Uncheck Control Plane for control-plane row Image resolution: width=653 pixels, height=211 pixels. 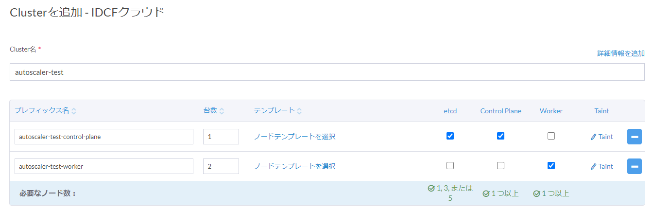pyautogui.click(x=500, y=136)
